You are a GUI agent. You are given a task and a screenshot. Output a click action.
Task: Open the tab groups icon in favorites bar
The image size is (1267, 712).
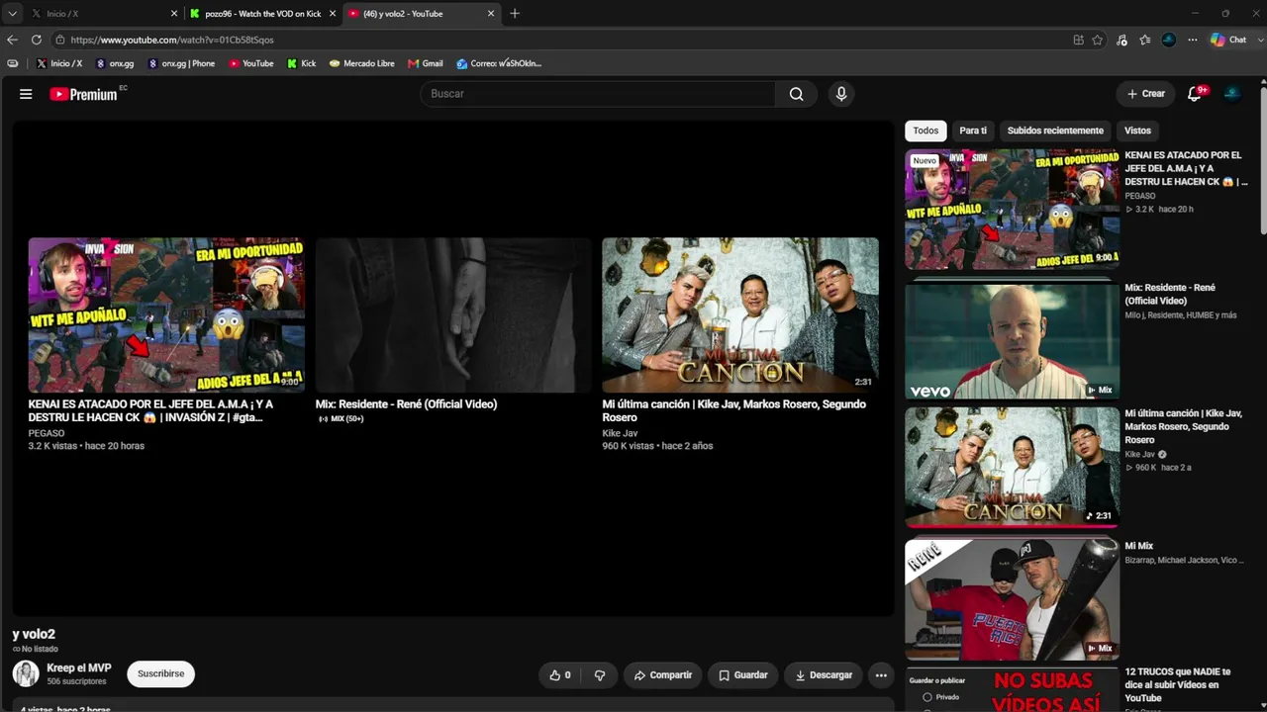tap(13, 63)
